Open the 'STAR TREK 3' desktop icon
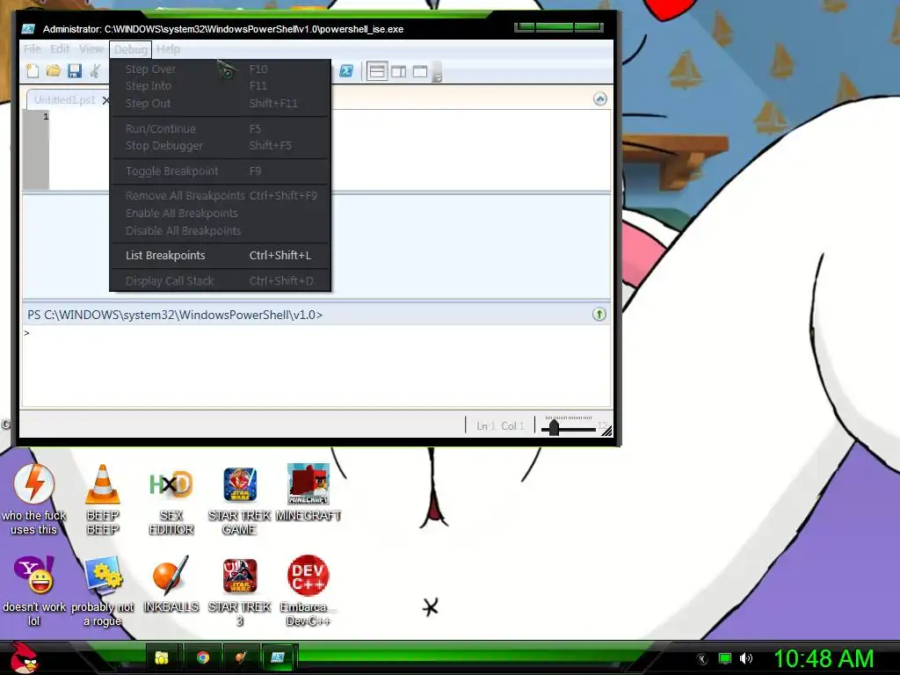The height and width of the screenshot is (675, 900). point(239,591)
